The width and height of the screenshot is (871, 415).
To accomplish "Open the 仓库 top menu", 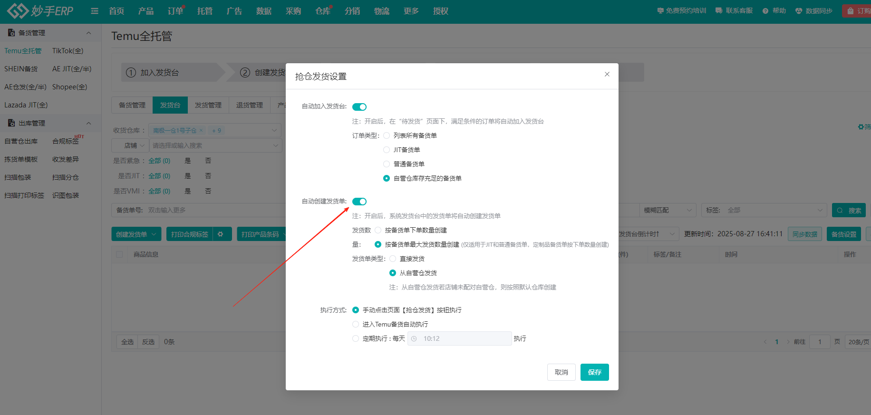I will (x=322, y=11).
